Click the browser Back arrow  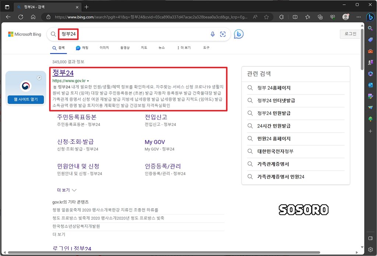point(8,17)
